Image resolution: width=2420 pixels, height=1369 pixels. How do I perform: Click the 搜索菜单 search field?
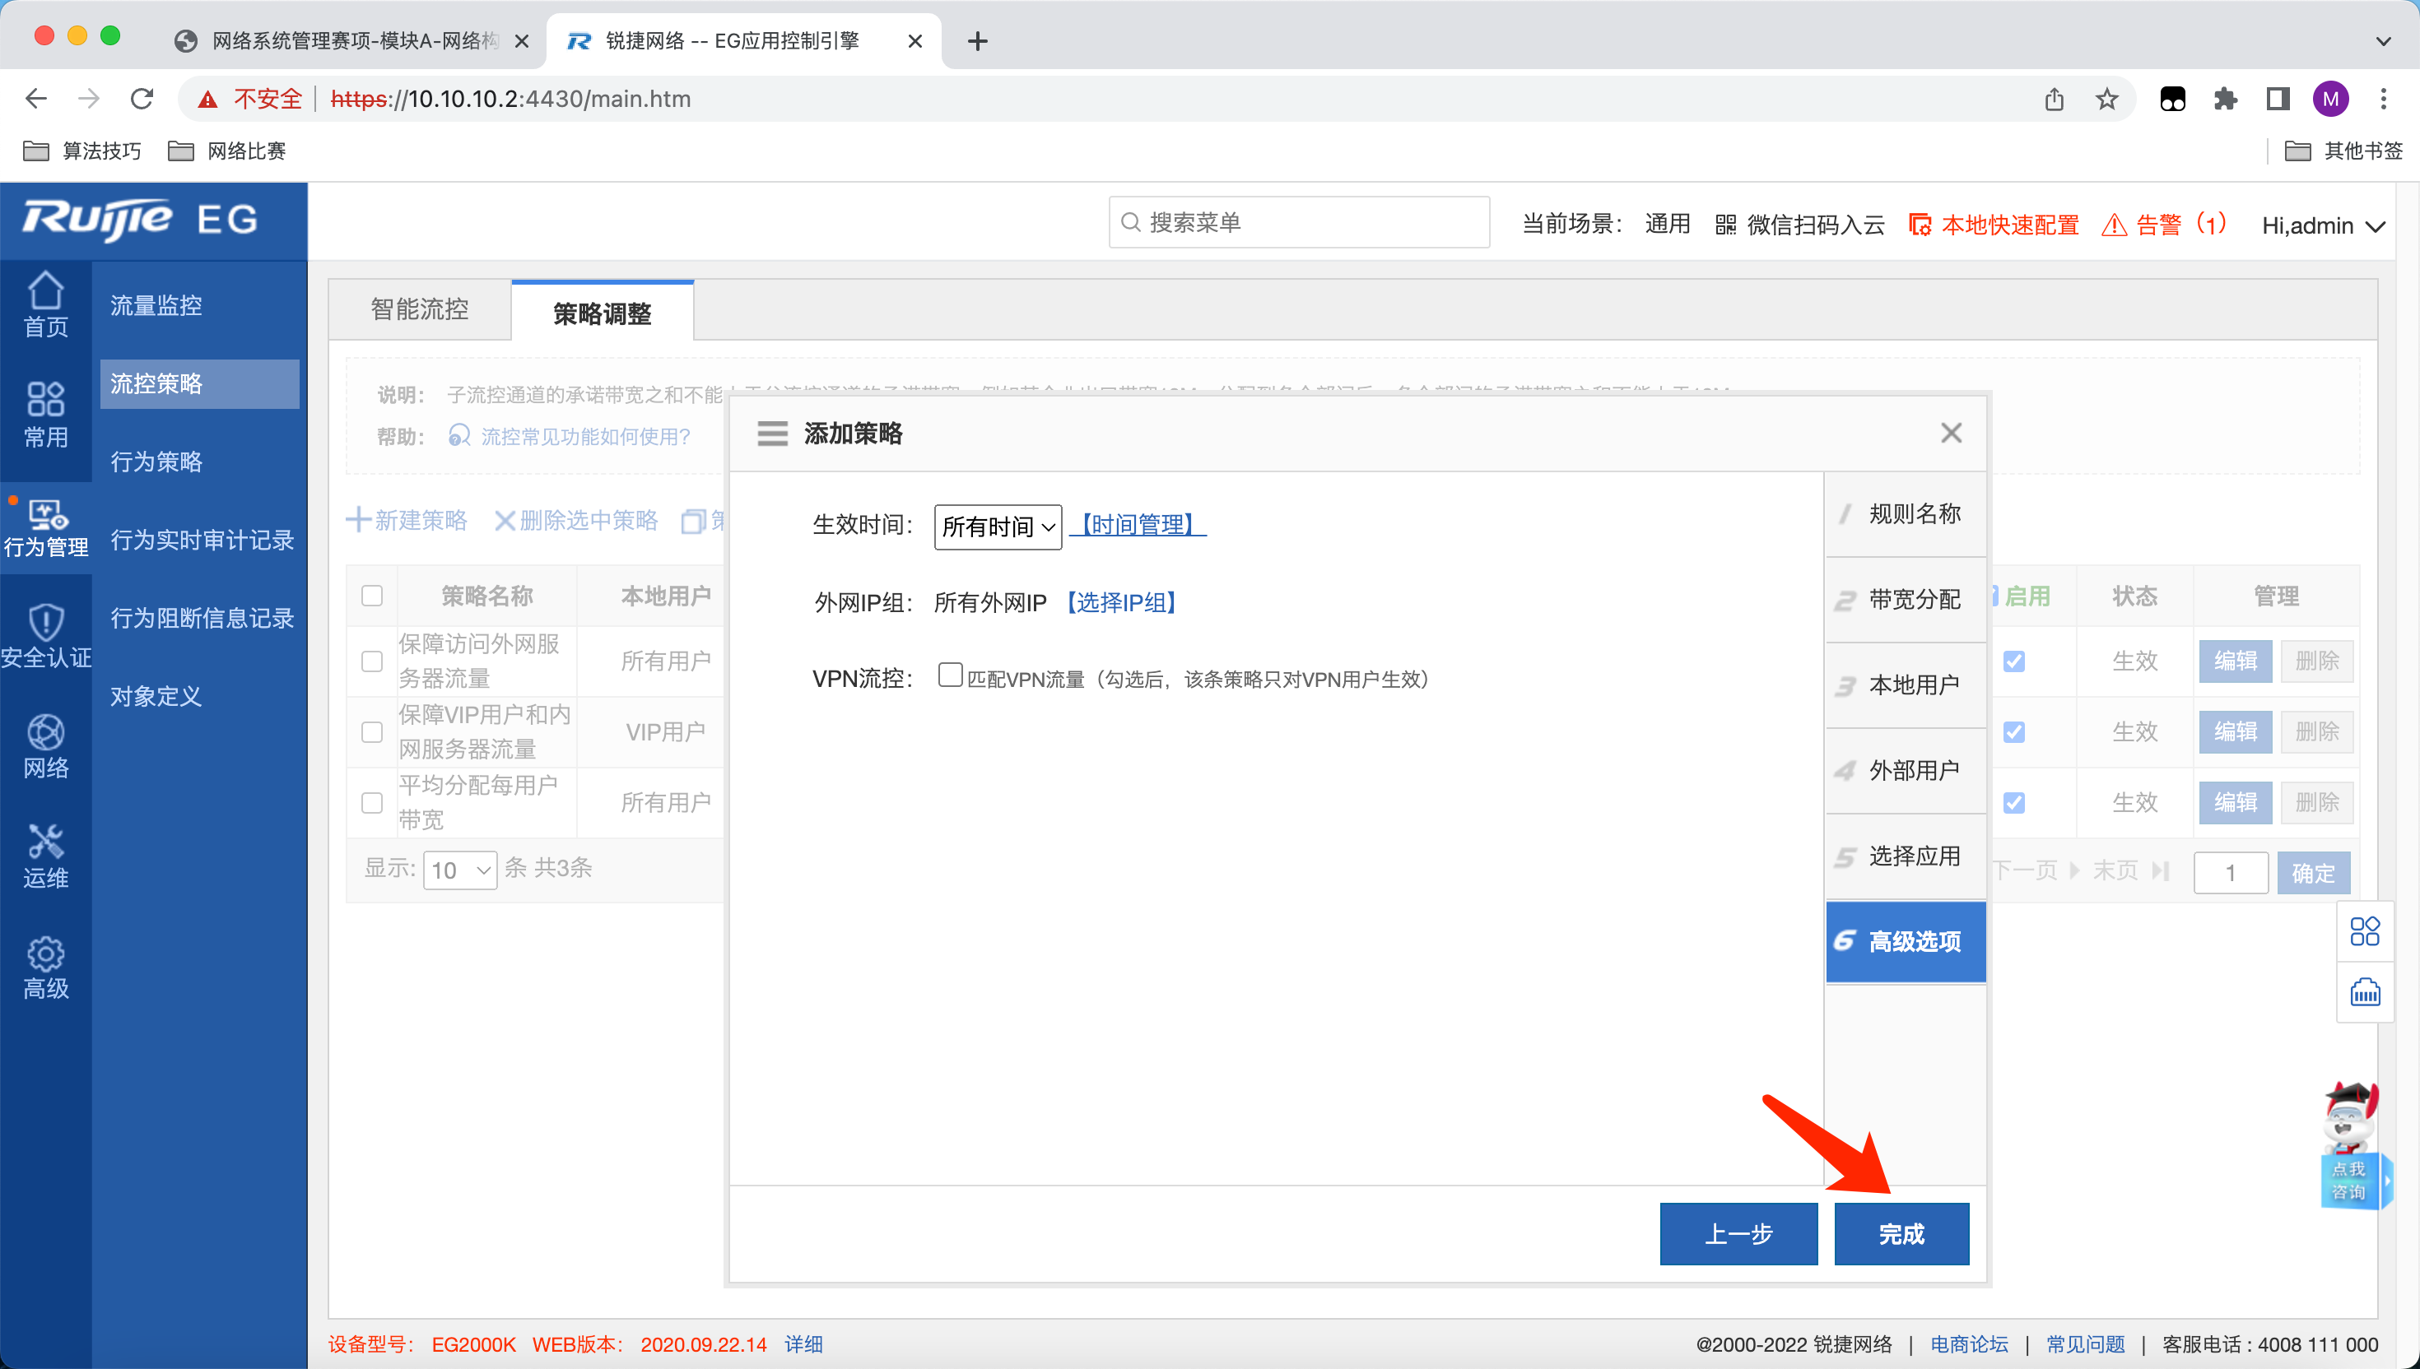(1298, 223)
